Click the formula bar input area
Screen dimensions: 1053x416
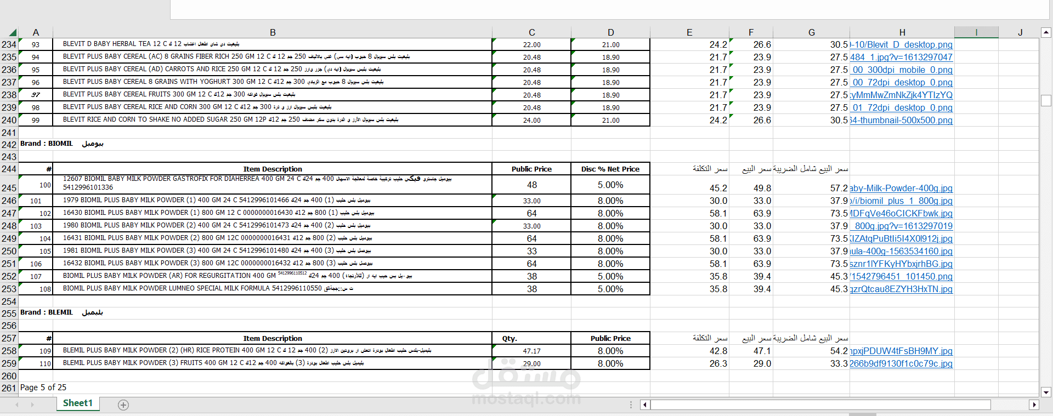point(609,9)
